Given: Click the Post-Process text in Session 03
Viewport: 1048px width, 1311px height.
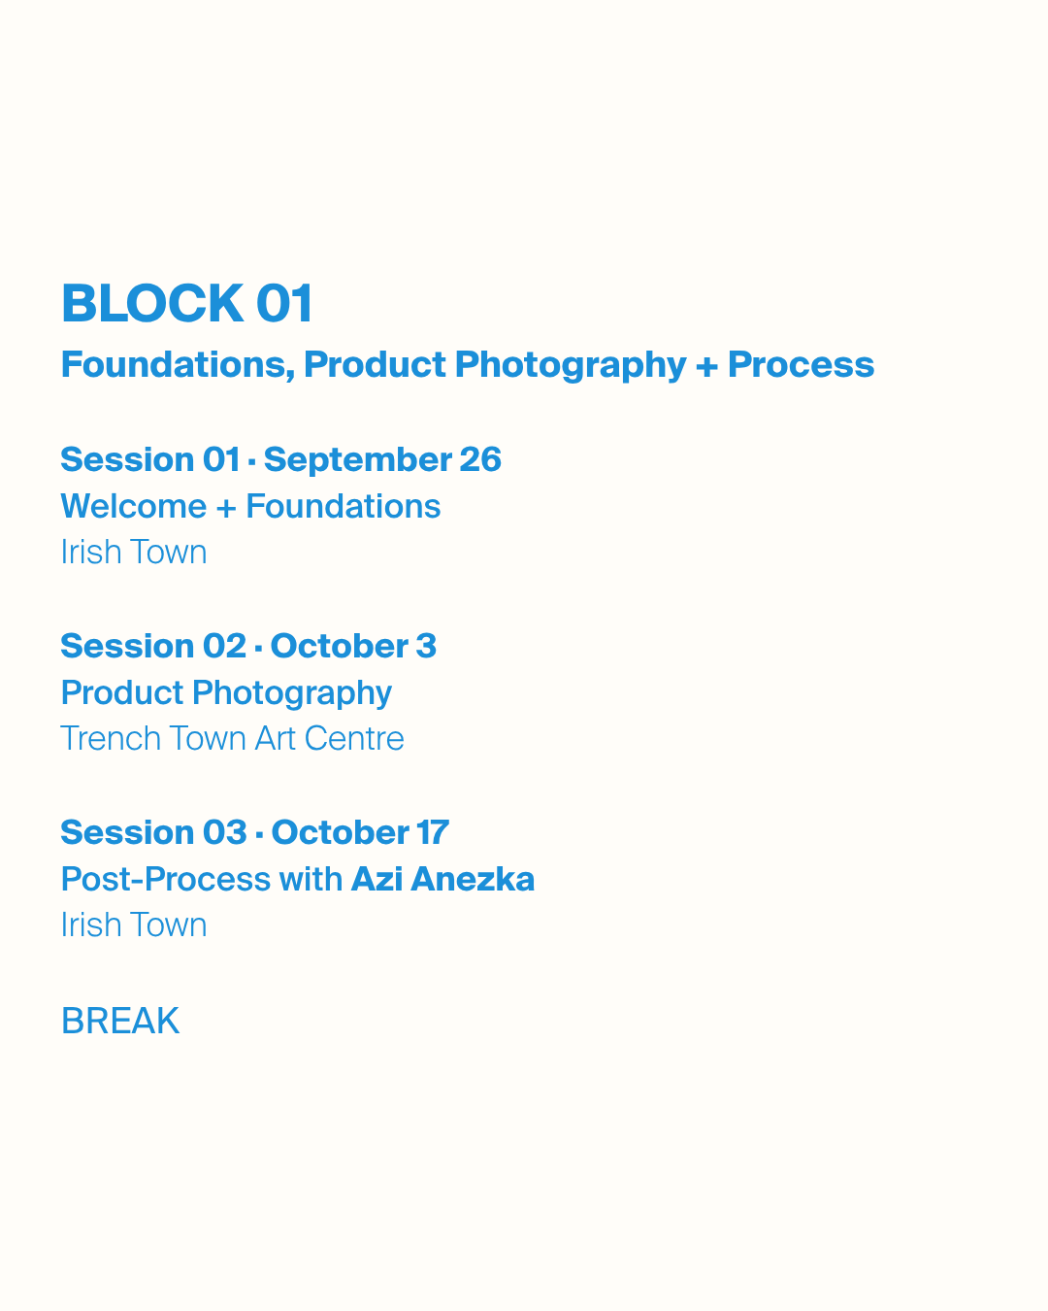Looking at the screenshot, I should click(x=166, y=879).
